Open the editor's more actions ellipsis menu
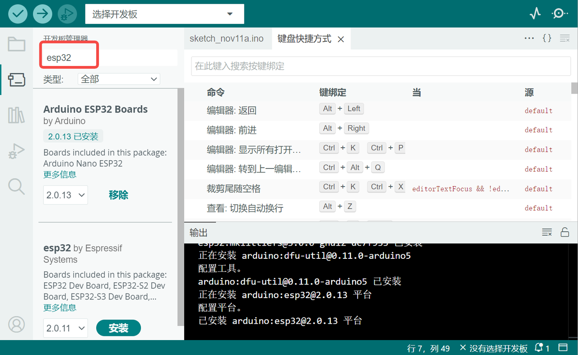578x355 pixels. coord(529,38)
